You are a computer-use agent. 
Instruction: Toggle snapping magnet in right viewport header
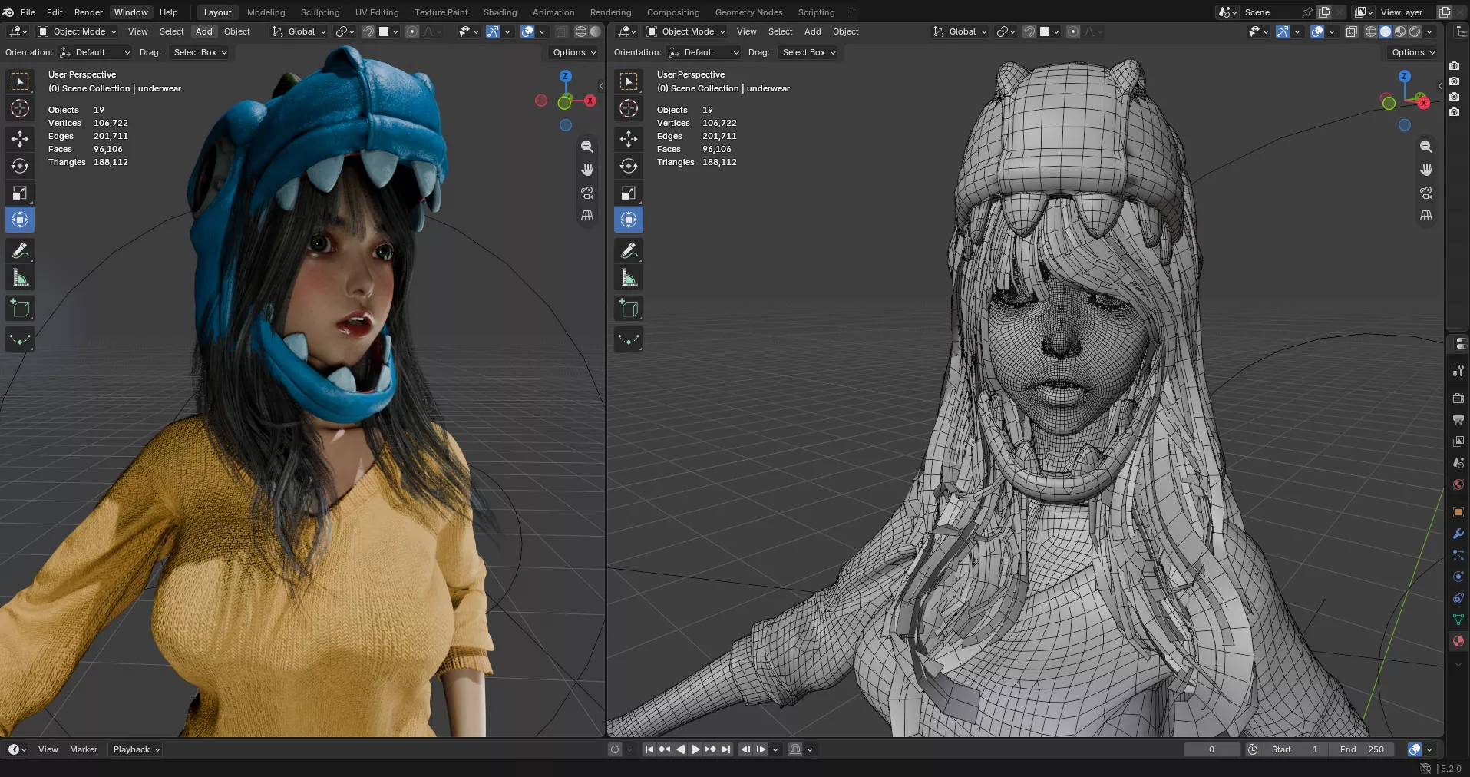1029,31
